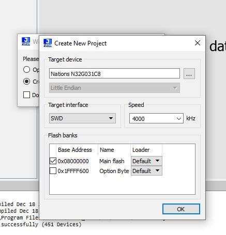226x235 pixels.
Task: Click the J-Flash icon of the background Welcome dialog
Action: tap(26, 41)
